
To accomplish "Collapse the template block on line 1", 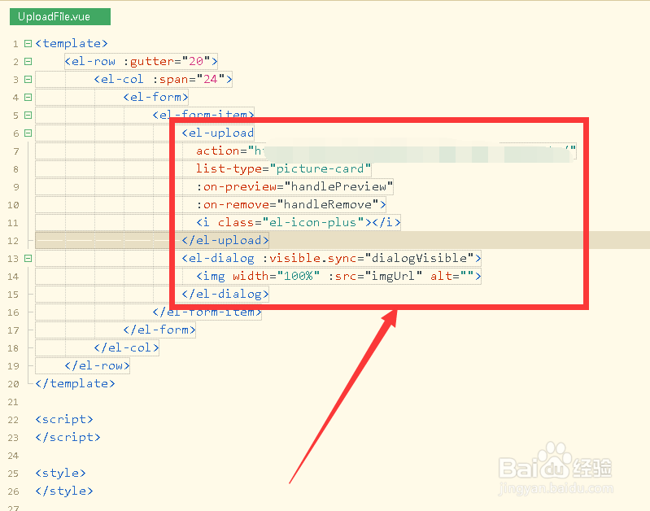I will [28, 44].
